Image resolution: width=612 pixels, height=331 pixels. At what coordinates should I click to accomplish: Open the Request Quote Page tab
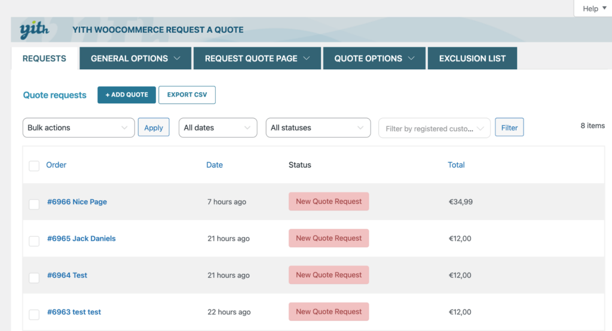257,58
